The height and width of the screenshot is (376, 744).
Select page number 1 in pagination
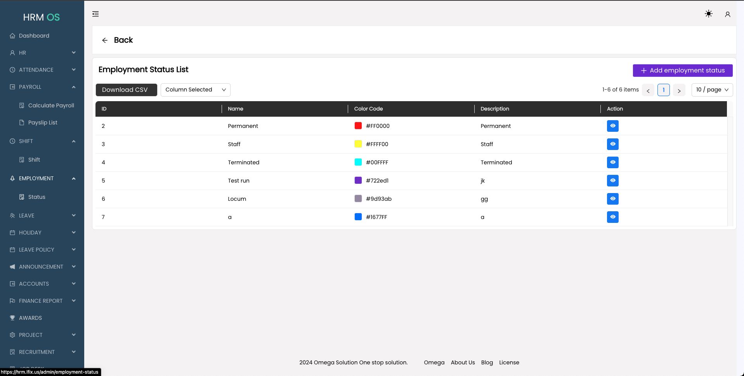[x=664, y=90]
